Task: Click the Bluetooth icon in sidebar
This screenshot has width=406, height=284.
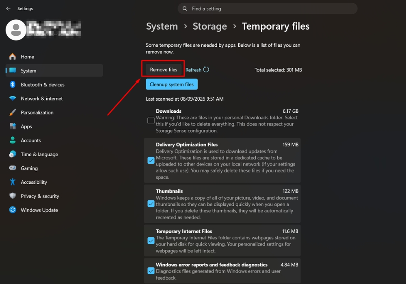Action: coord(13,84)
